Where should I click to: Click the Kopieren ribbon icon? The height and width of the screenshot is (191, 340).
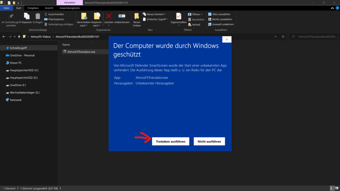coord(27,18)
